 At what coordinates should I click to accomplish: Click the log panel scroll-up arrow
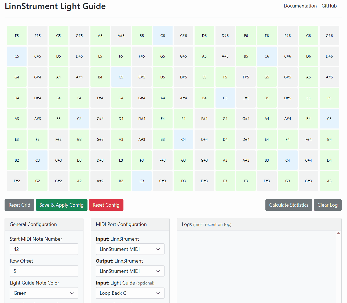[338, 233]
